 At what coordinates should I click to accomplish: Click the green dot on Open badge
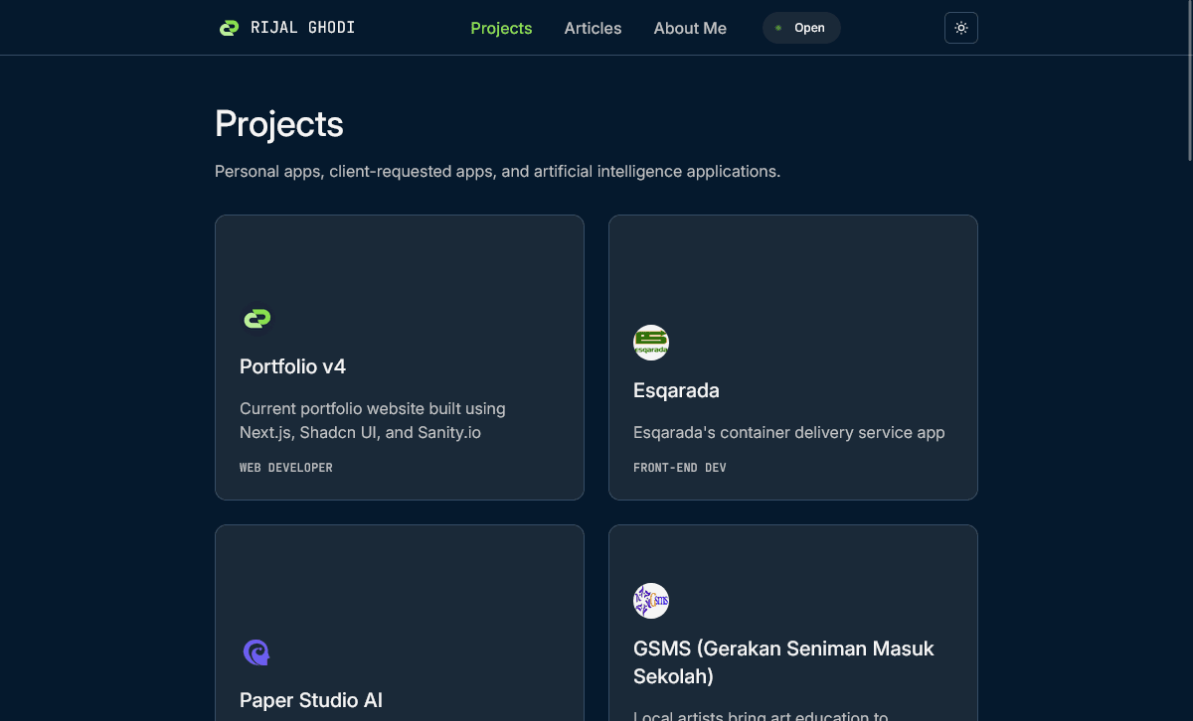pyautogui.click(x=777, y=27)
